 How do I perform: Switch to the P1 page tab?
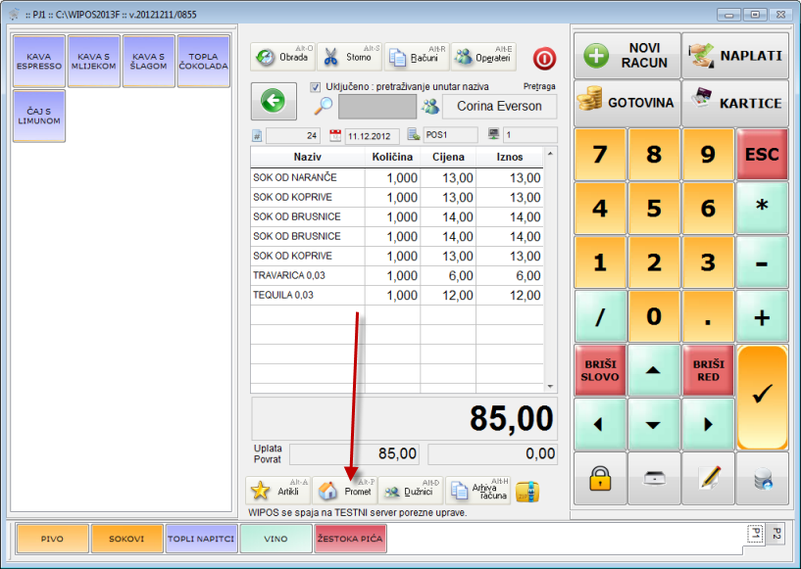click(756, 534)
